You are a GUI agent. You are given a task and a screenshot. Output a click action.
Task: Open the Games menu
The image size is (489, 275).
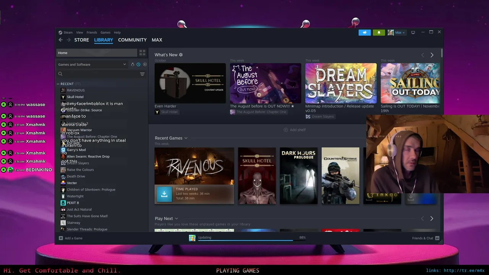[105, 32]
